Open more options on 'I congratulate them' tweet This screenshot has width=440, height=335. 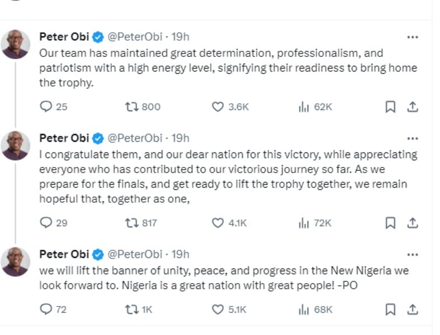[x=413, y=138]
